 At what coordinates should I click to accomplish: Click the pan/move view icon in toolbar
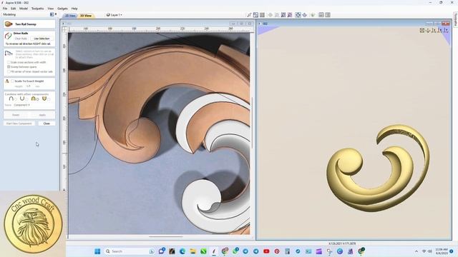pyautogui.click(x=304, y=15)
